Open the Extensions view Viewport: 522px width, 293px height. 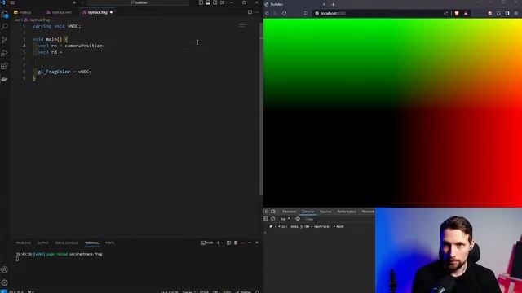pos(4,66)
